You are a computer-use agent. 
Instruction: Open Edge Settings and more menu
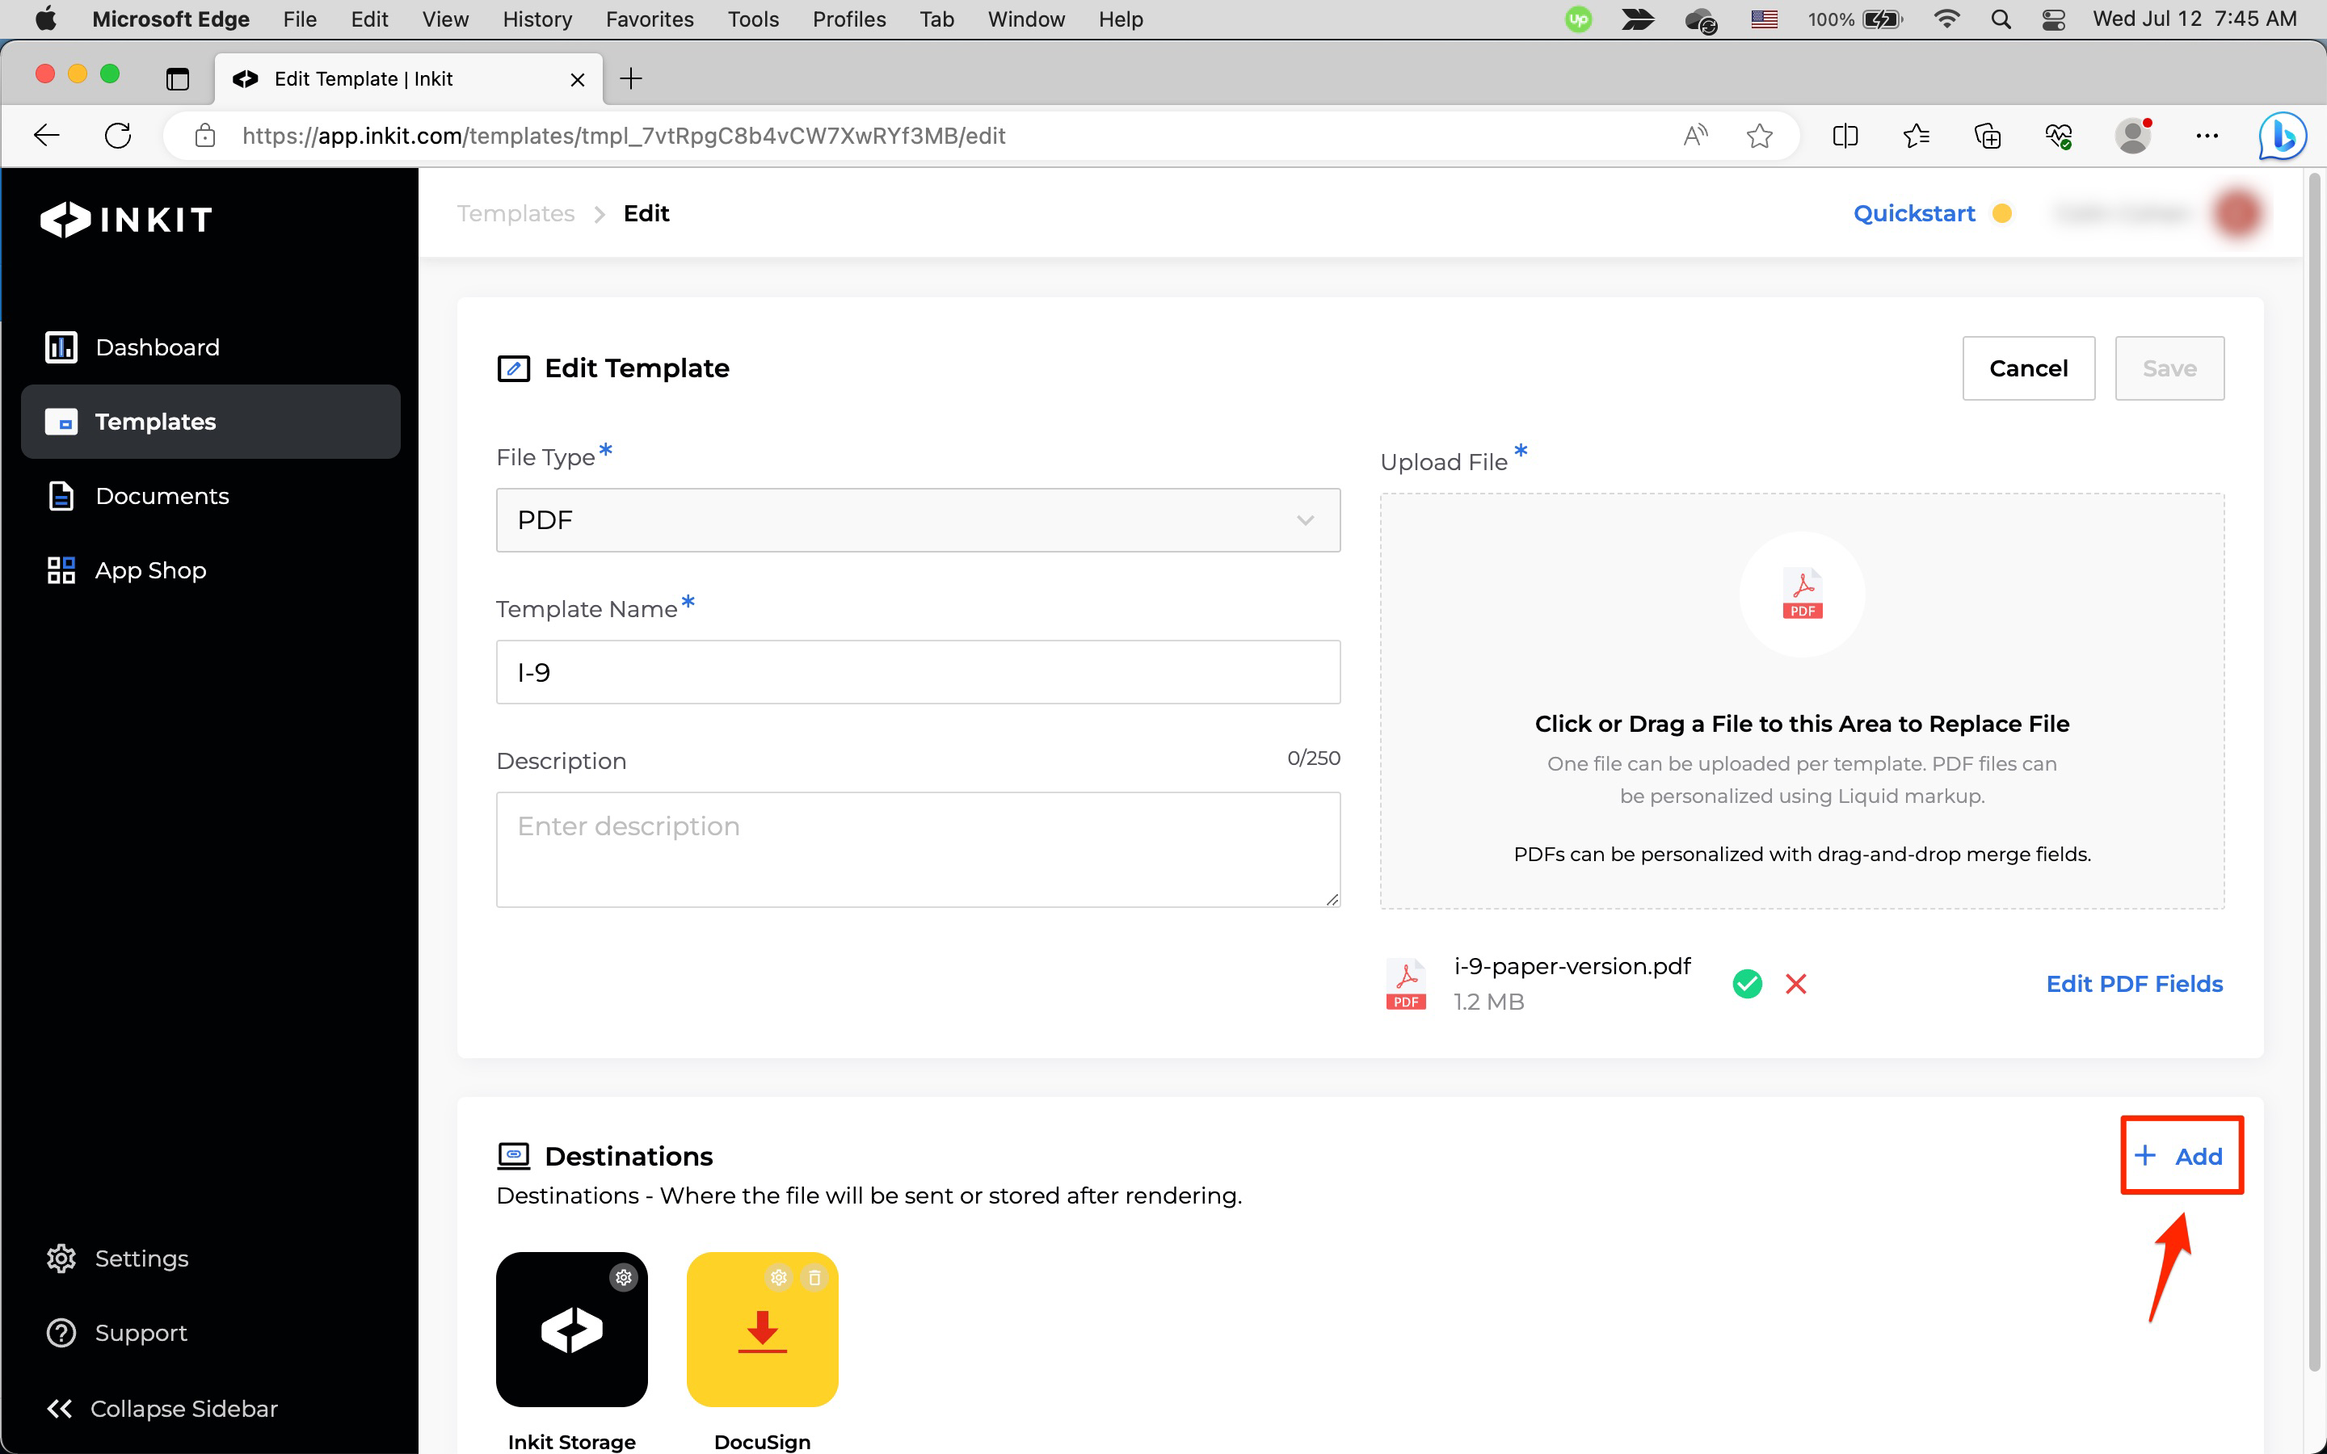(2207, 136)
